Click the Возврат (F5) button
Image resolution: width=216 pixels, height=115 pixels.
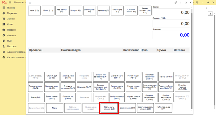[76, 11]
